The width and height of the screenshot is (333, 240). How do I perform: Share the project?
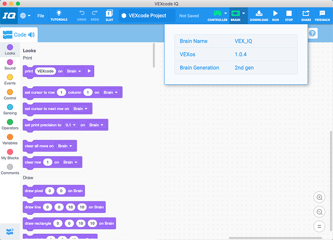pos(306,15)
